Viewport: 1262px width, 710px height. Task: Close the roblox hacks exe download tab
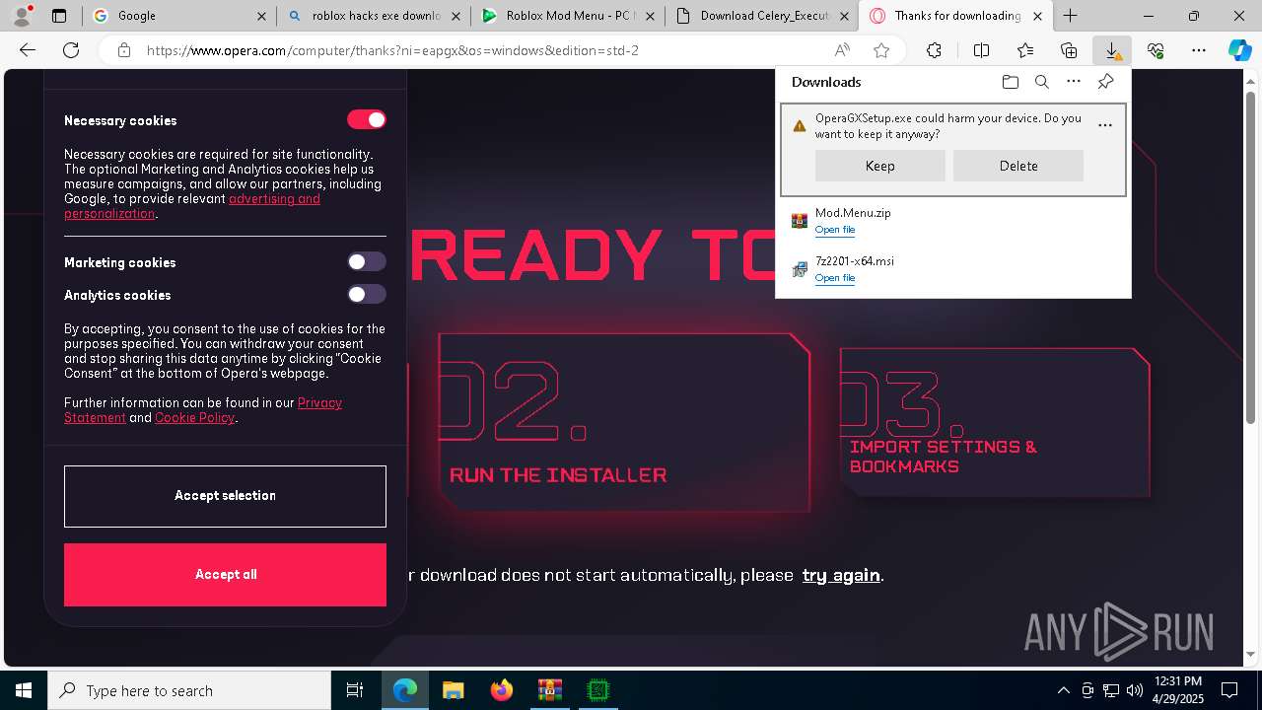(x=456, y=16)
